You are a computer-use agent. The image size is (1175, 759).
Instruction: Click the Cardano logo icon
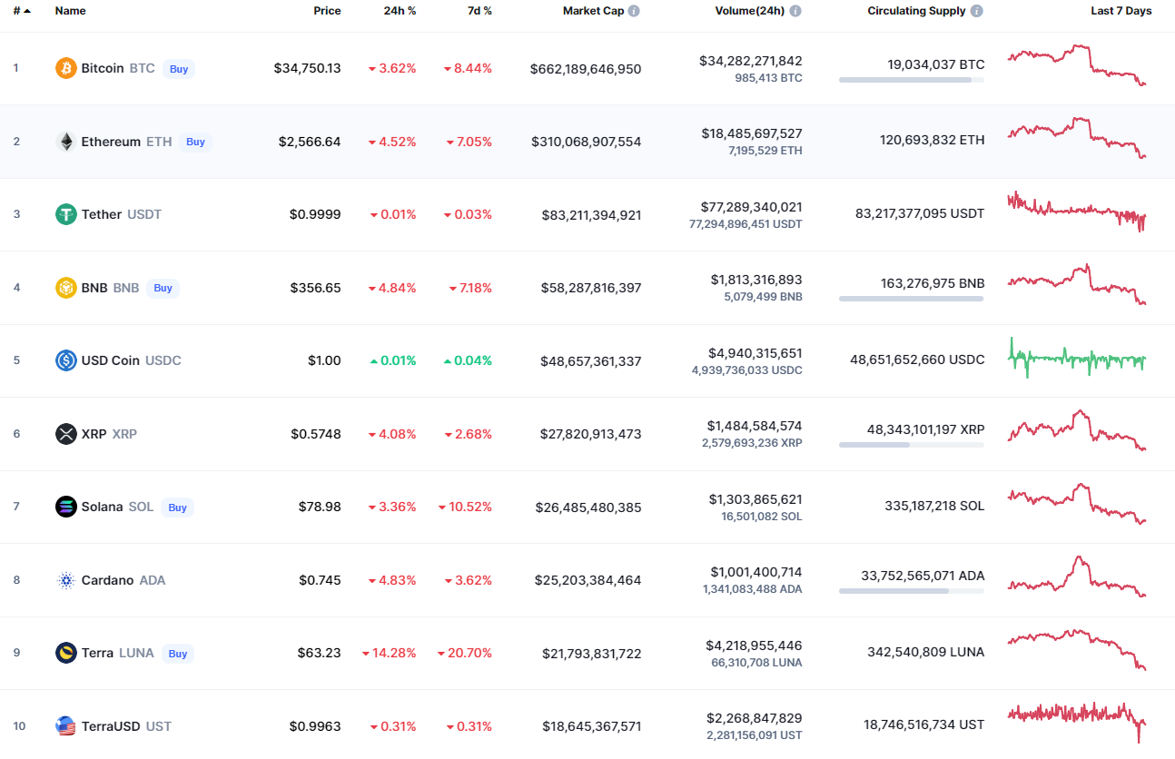[x=66, y=580]
